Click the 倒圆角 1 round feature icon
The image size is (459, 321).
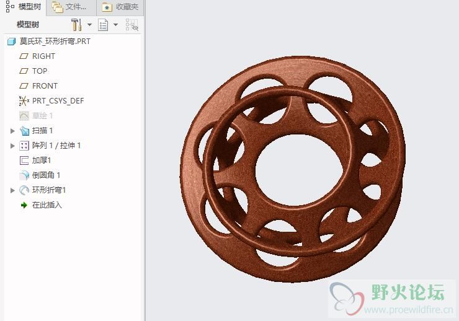24,175
